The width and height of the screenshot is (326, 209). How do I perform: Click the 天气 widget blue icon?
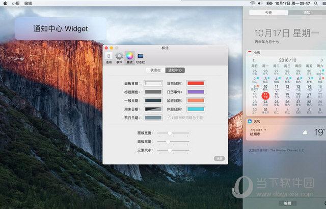pos(250,121)
